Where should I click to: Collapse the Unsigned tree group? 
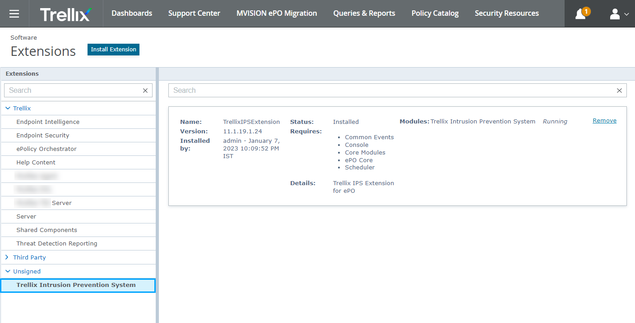[x=8, y=271]
